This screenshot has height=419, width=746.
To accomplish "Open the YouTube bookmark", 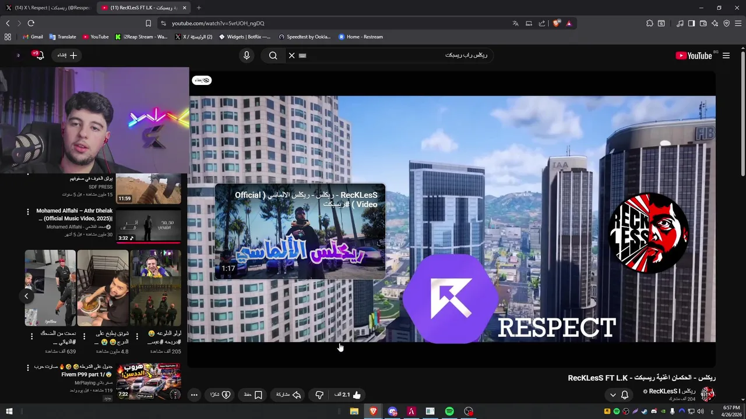I will (96, 37).
